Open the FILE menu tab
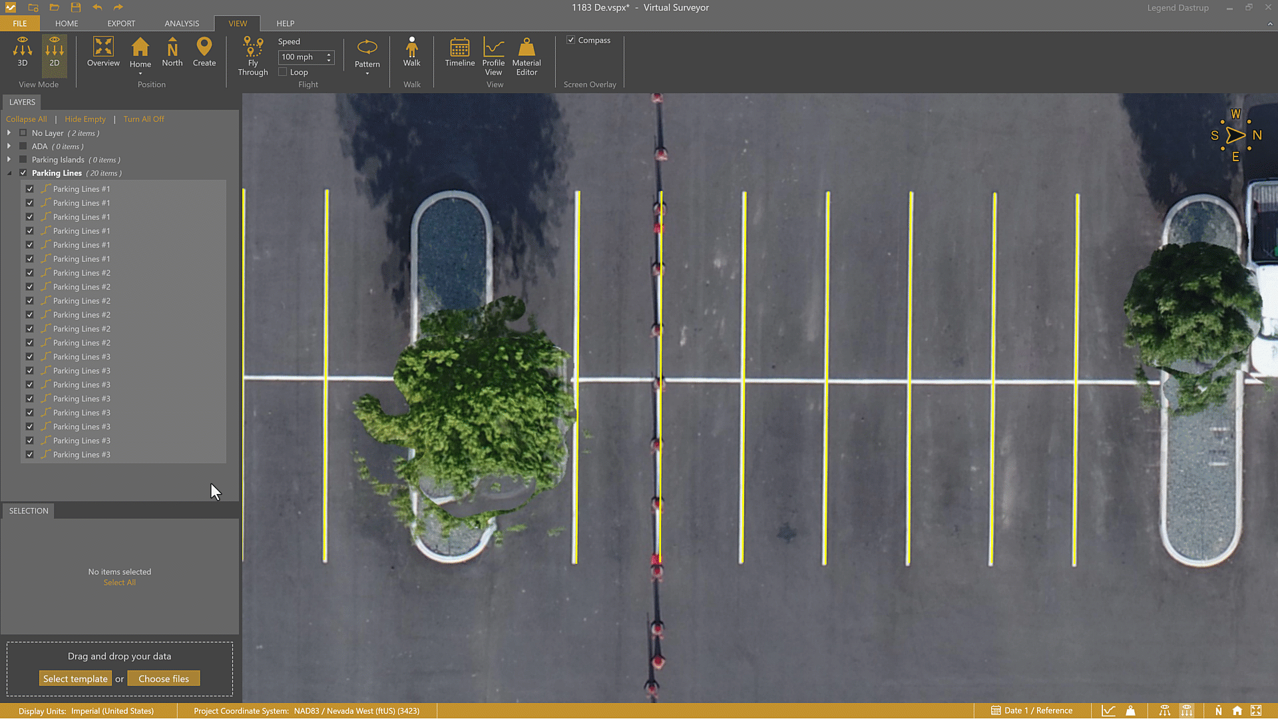This screenshot has width=1278, height=719. (20, 23)
